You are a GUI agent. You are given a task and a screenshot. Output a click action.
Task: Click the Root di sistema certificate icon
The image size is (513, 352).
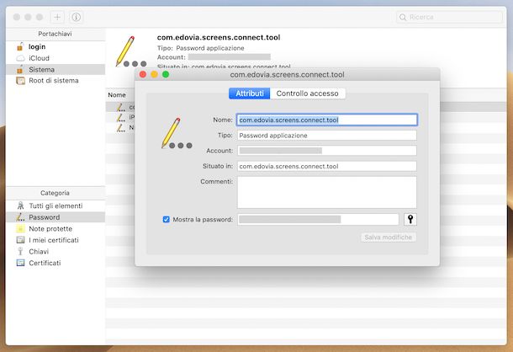21,81
